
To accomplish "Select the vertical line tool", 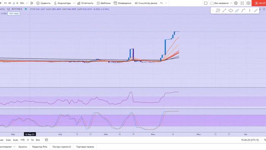I will point(249,10).
